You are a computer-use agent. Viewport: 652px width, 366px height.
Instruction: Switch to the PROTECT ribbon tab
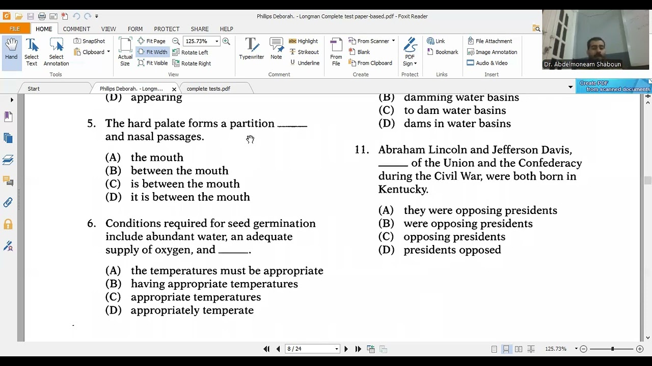click(167, 29)
